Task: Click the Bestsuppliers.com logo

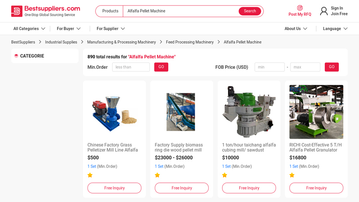Action: tap(46, 11)
